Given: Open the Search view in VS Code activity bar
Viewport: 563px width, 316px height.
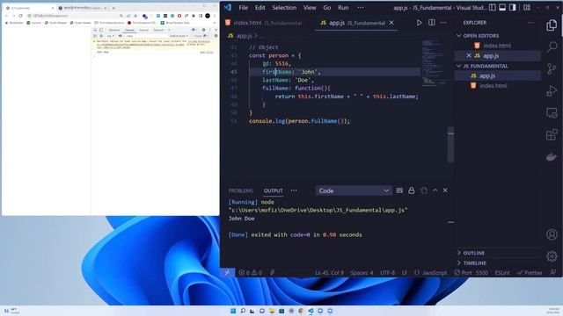Looking at the screenshot, I should pyautogui.click(x=552, y=47).
